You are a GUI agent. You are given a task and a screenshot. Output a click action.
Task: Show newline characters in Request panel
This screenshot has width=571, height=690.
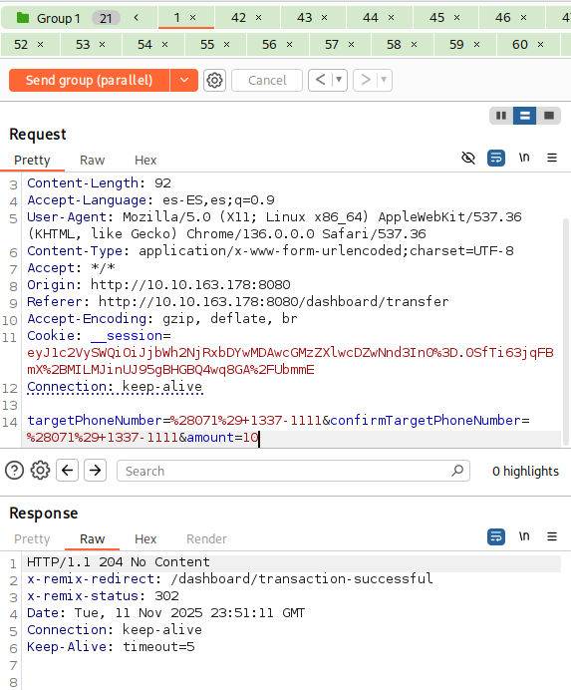pyautogui.click(x=524, y=158)
